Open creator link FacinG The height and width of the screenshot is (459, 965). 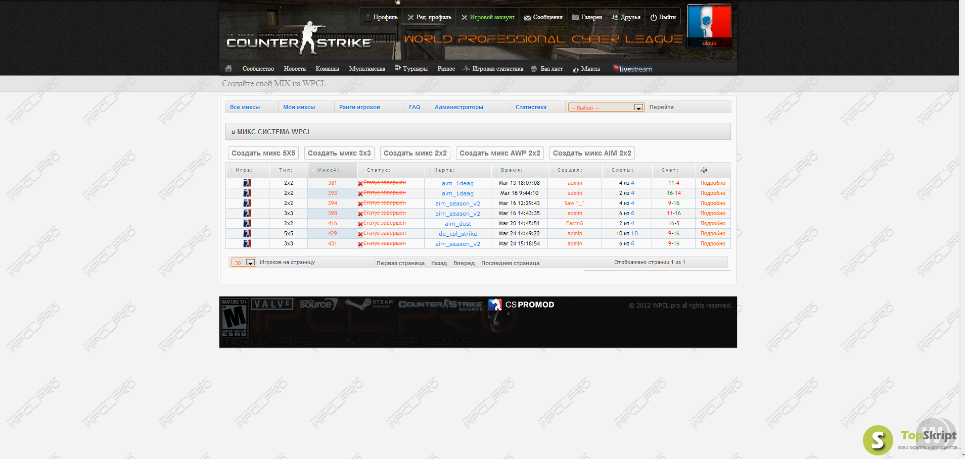[x=575, y=223]
